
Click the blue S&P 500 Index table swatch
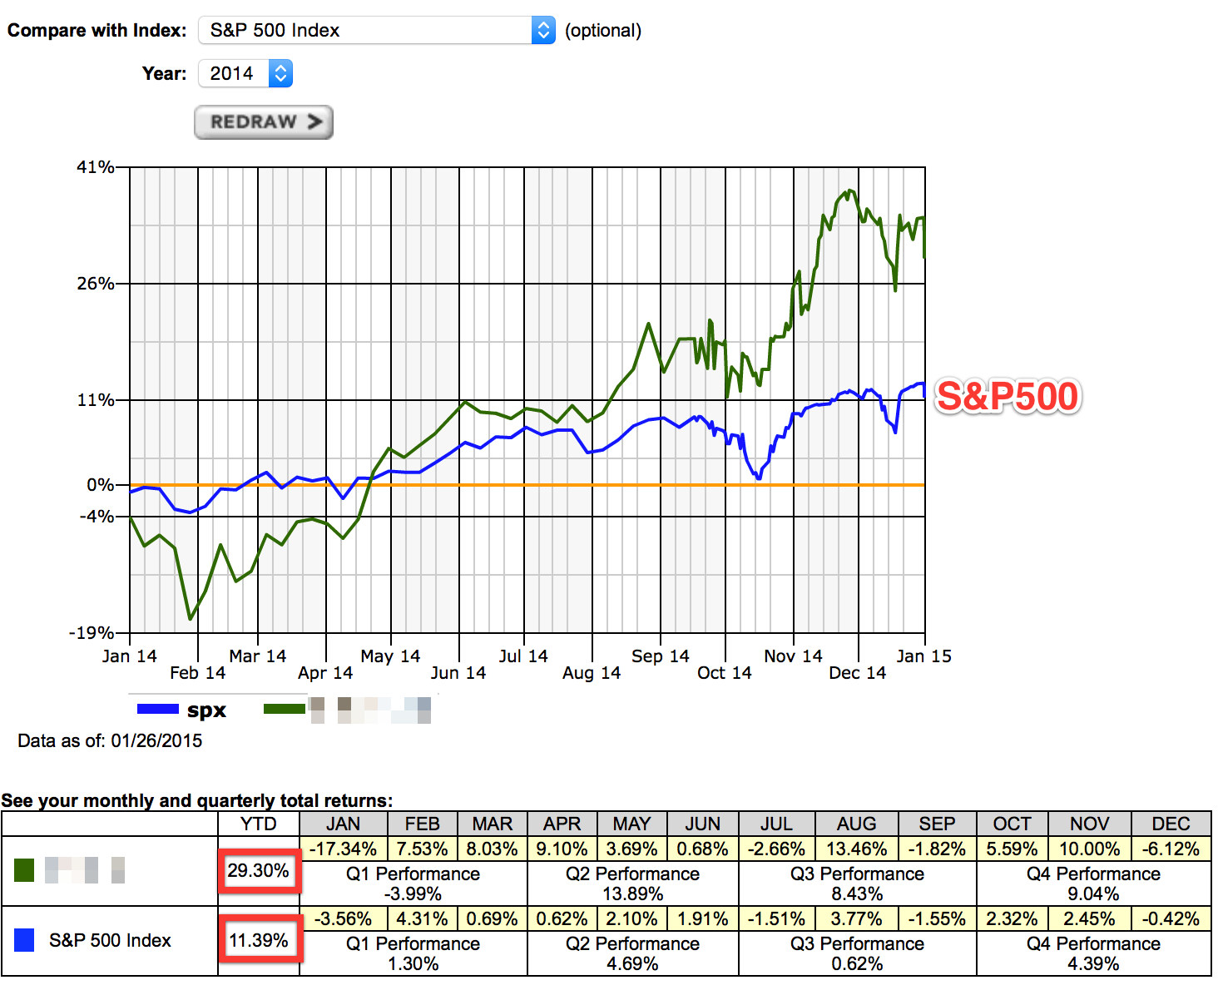pos(25,940)
